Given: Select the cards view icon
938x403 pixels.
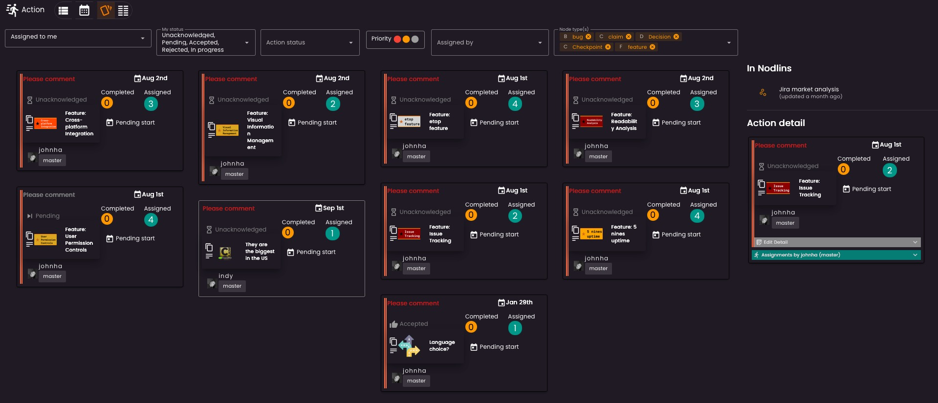Looking at the screenshot, I should [x=105, y=10].
